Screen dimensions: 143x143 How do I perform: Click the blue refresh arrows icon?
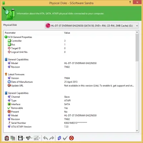[x=59, y=138]
